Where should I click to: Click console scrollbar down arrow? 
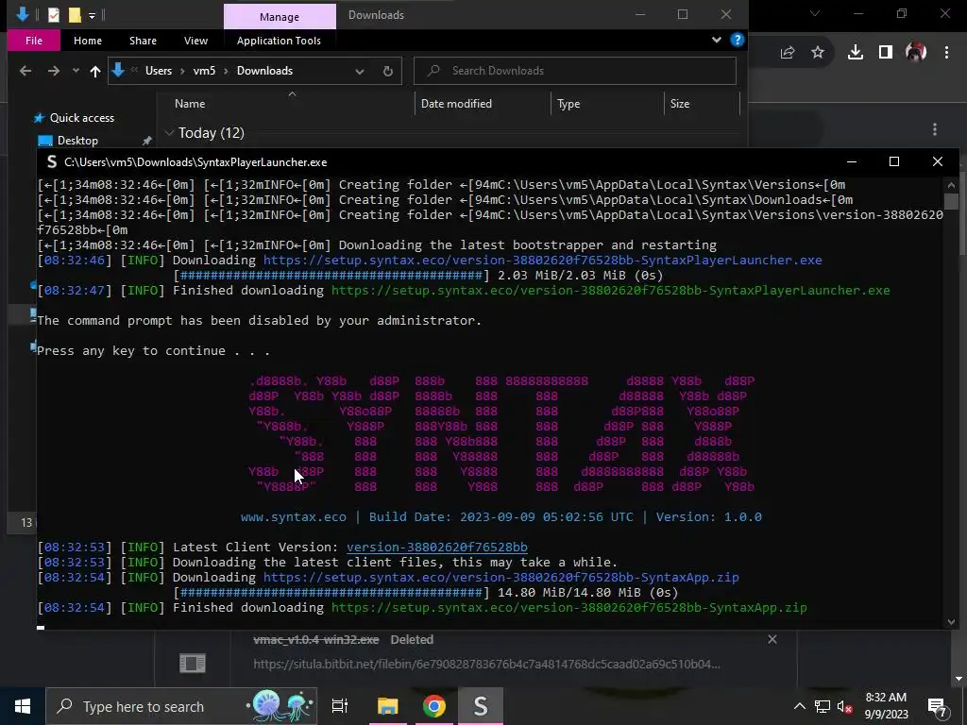tap(951, 622)
